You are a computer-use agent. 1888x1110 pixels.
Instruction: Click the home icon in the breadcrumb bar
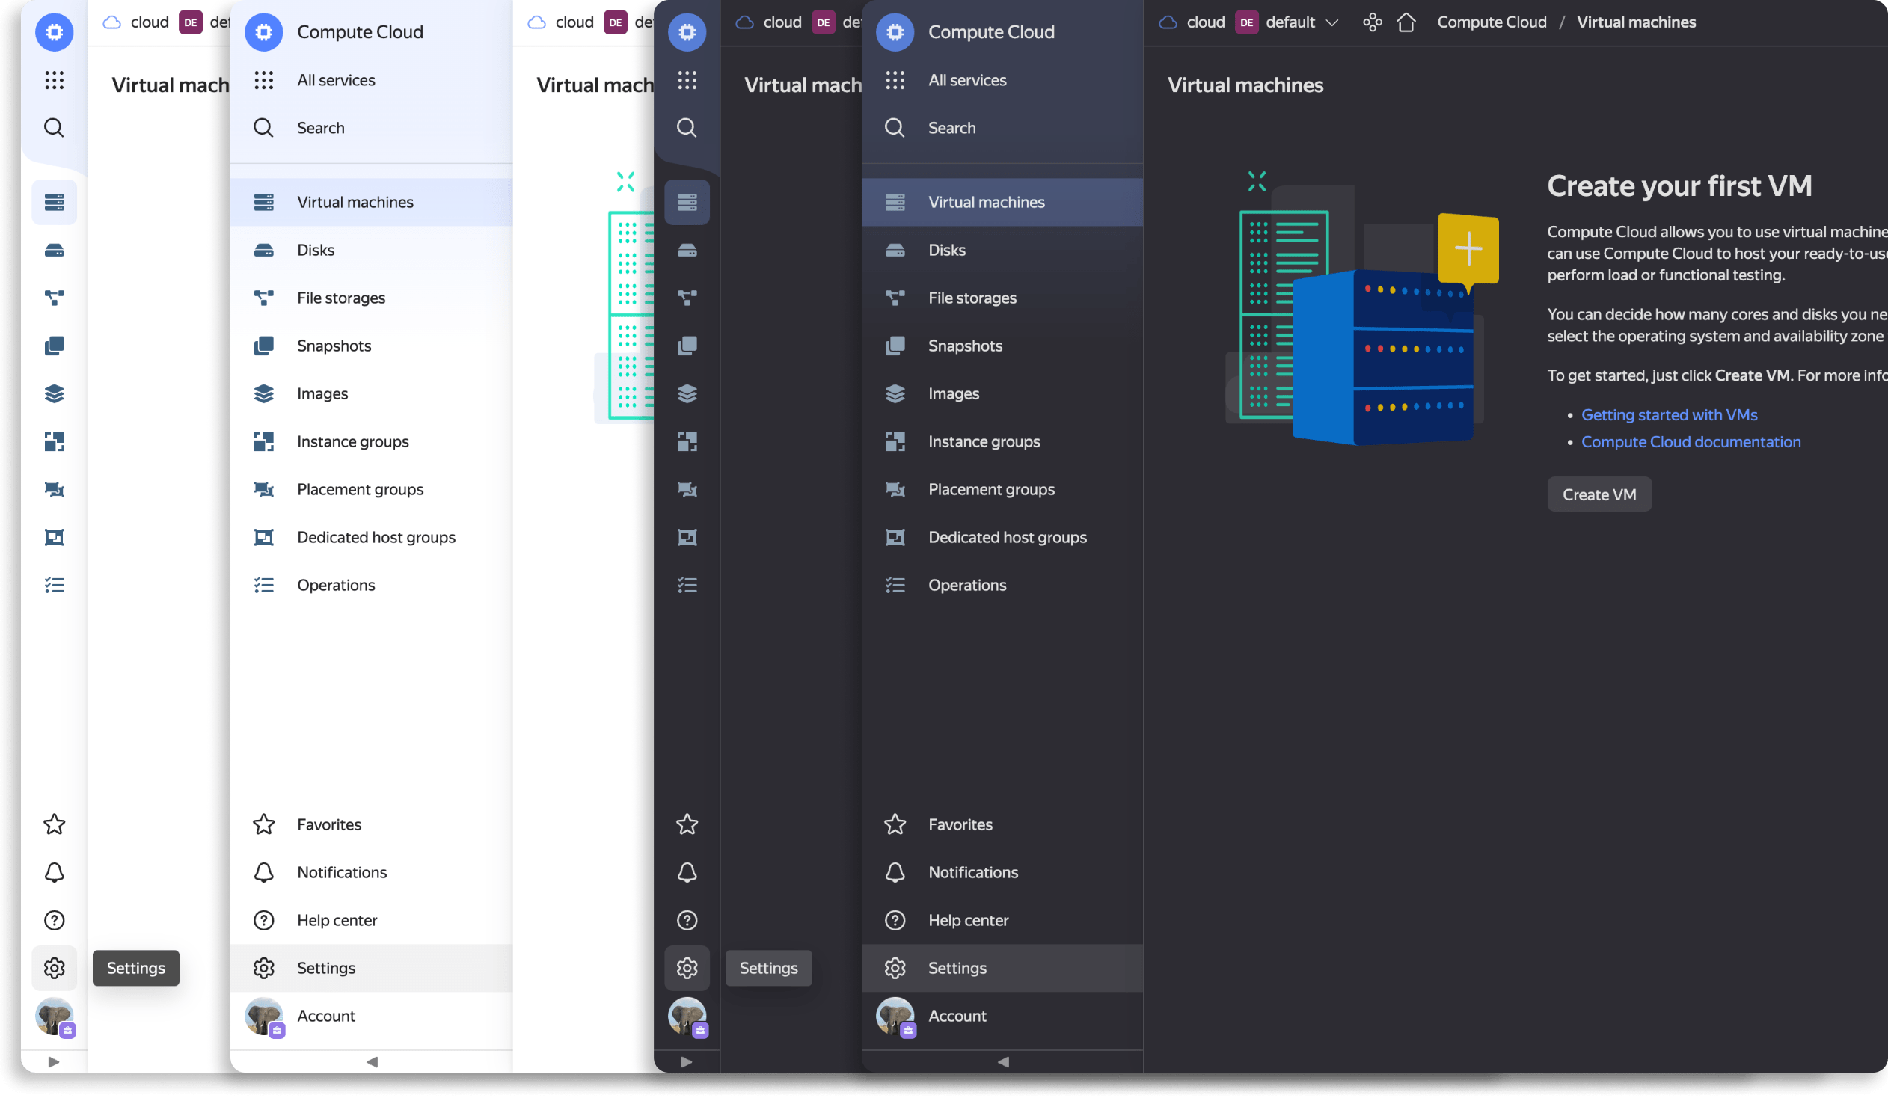pyautogui.click(x=1406, y=22)
